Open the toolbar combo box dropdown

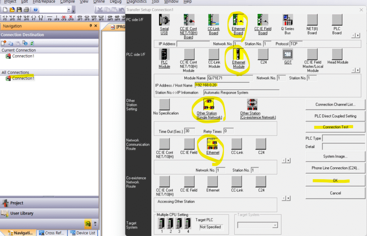73,10
